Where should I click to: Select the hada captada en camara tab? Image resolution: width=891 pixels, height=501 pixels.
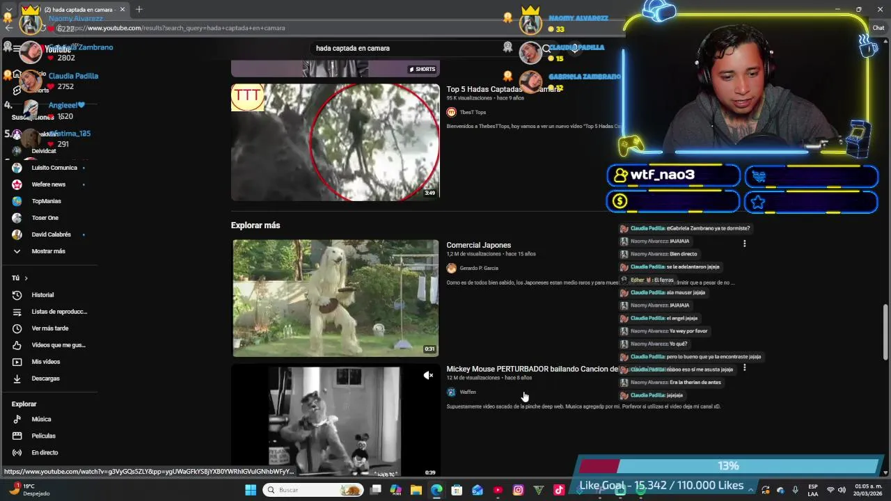[73, 10]
